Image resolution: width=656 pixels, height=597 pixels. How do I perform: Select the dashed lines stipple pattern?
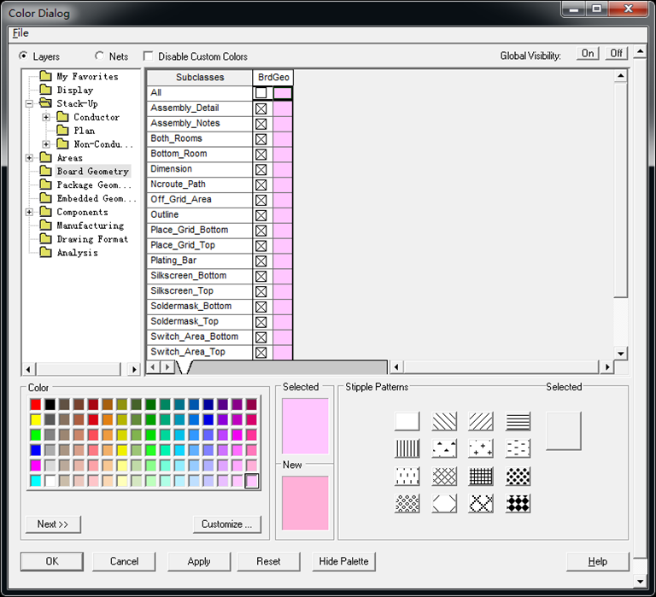coord(518,448)
